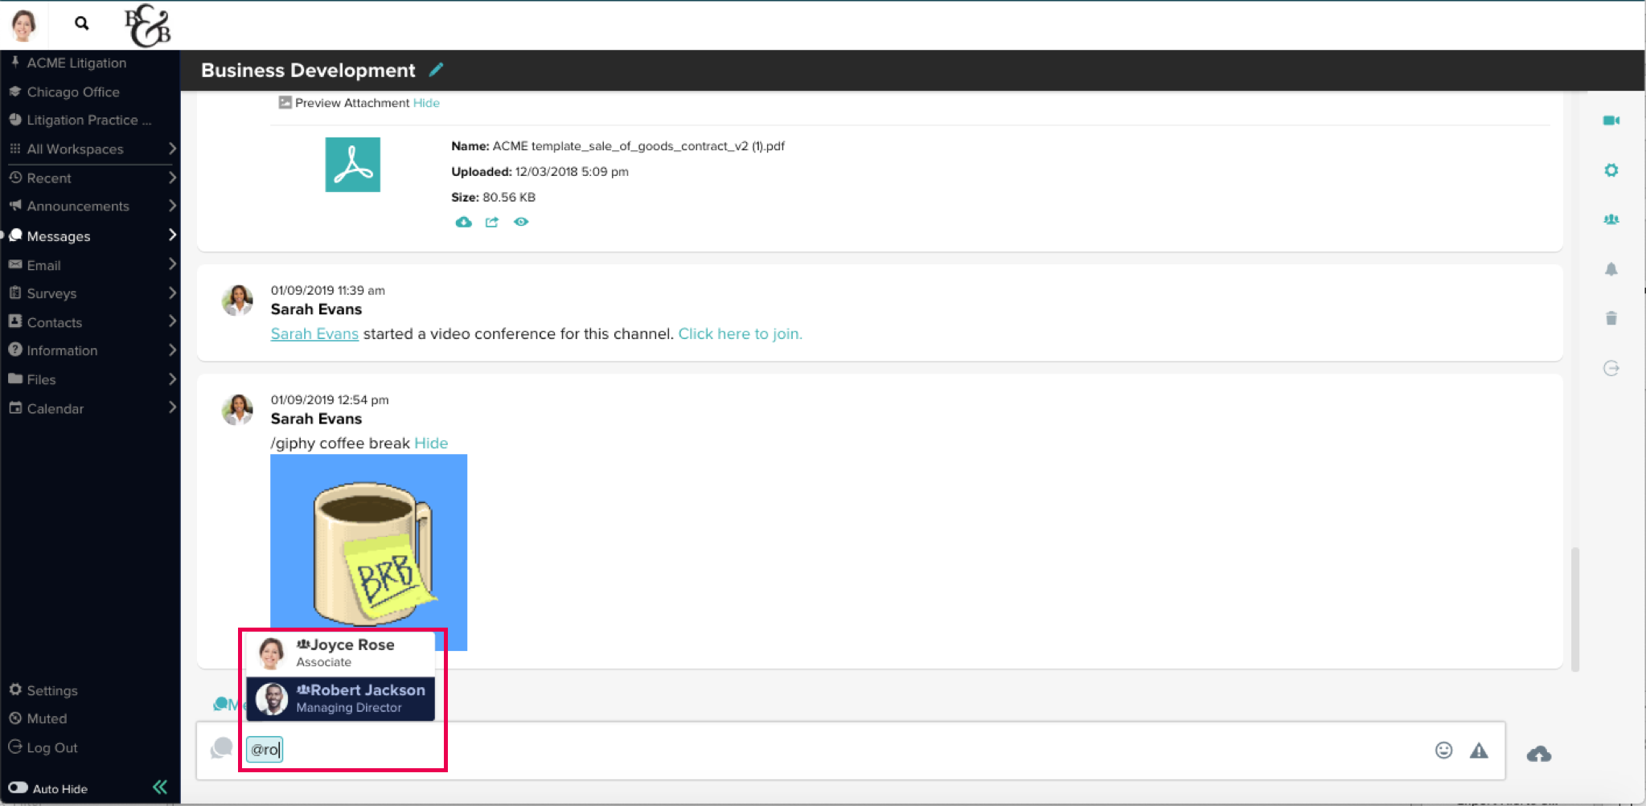Image resolution: width=1646 pixels, height=806 pixels.
Task: Expand the Recent chevron
Action: [x=172, y=178]
